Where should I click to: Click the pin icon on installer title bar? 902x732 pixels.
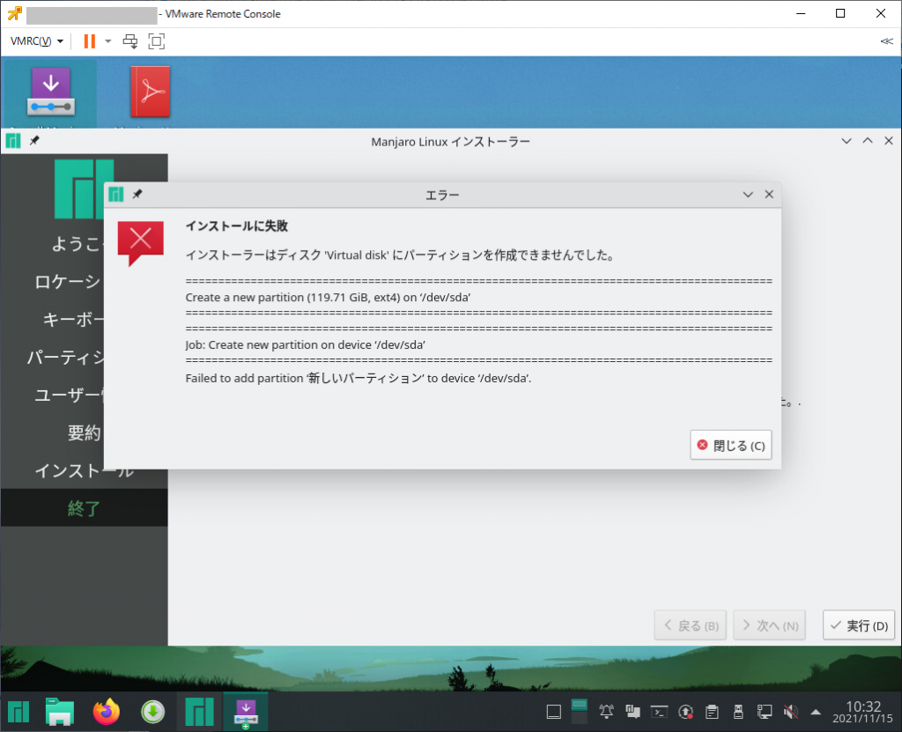coord(34,140)
